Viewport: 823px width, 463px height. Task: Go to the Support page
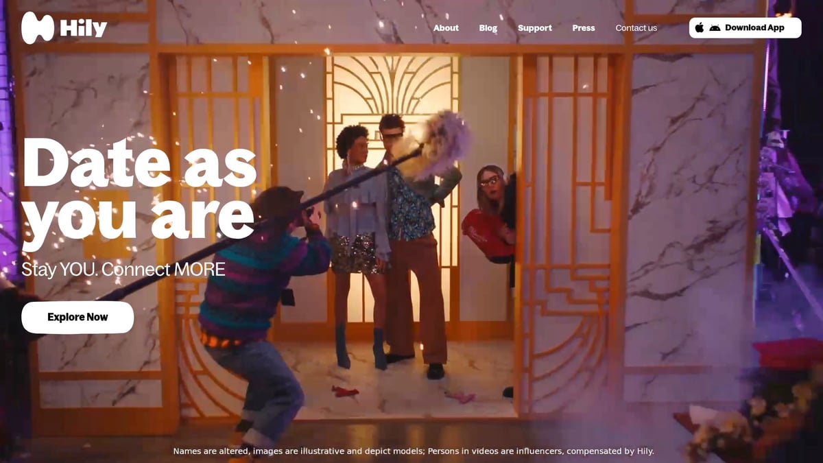535,28
